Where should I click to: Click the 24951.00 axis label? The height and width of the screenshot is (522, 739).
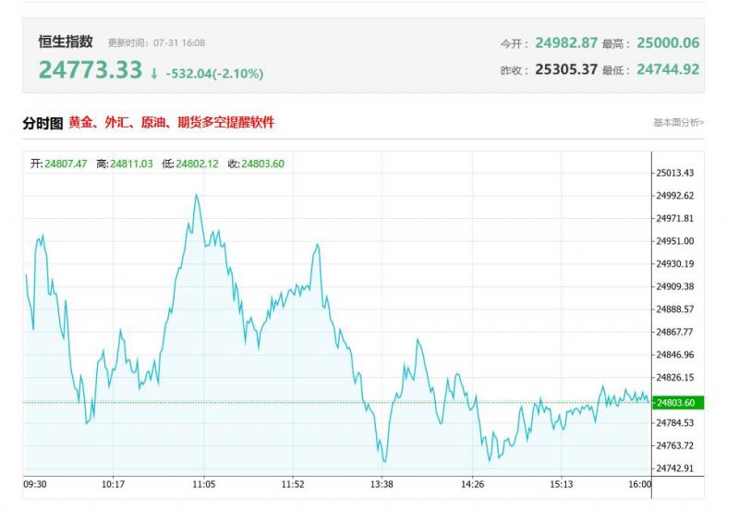(x=675, y=241)
